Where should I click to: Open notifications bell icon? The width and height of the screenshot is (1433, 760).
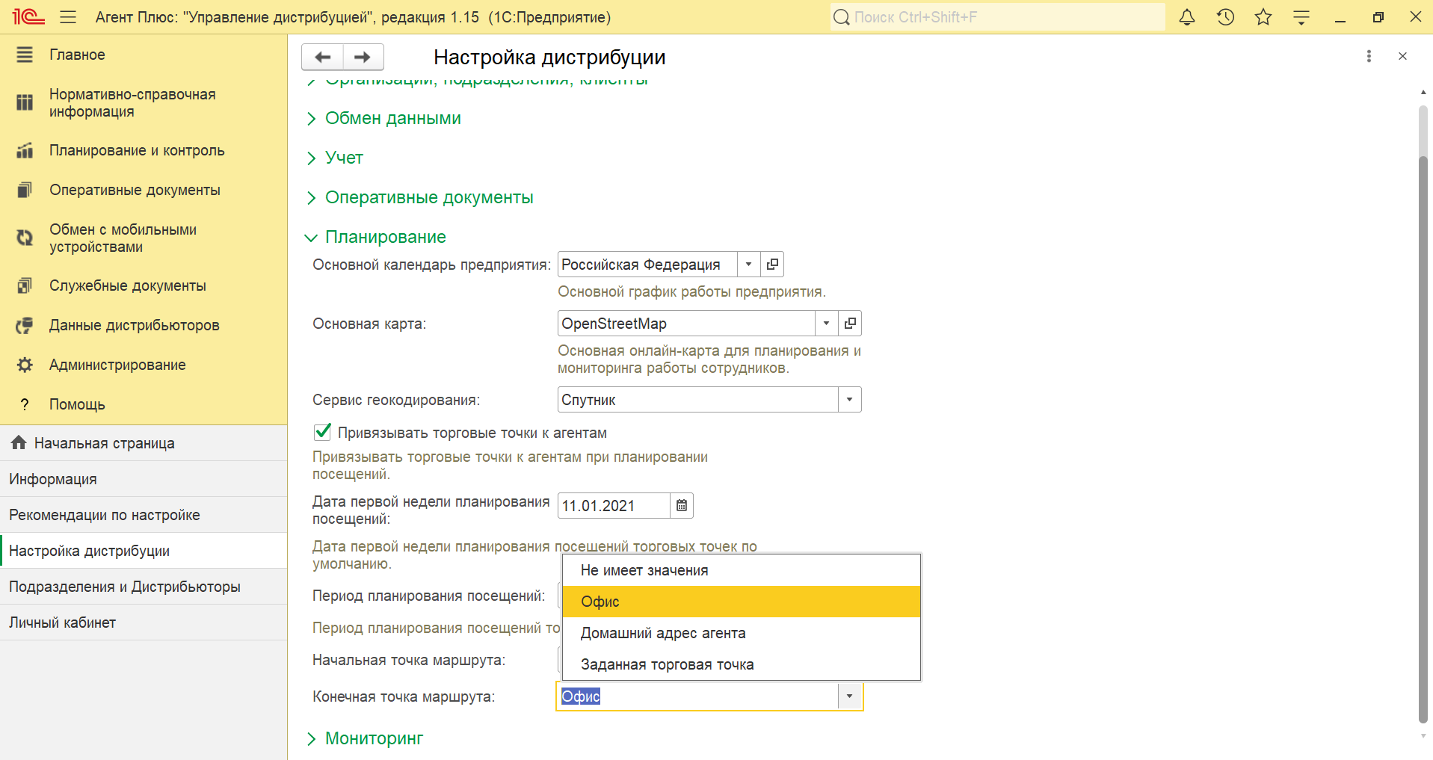(x=1187, y=17)
